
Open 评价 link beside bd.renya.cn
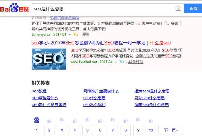pyautogui.click(x=86, y=34)
